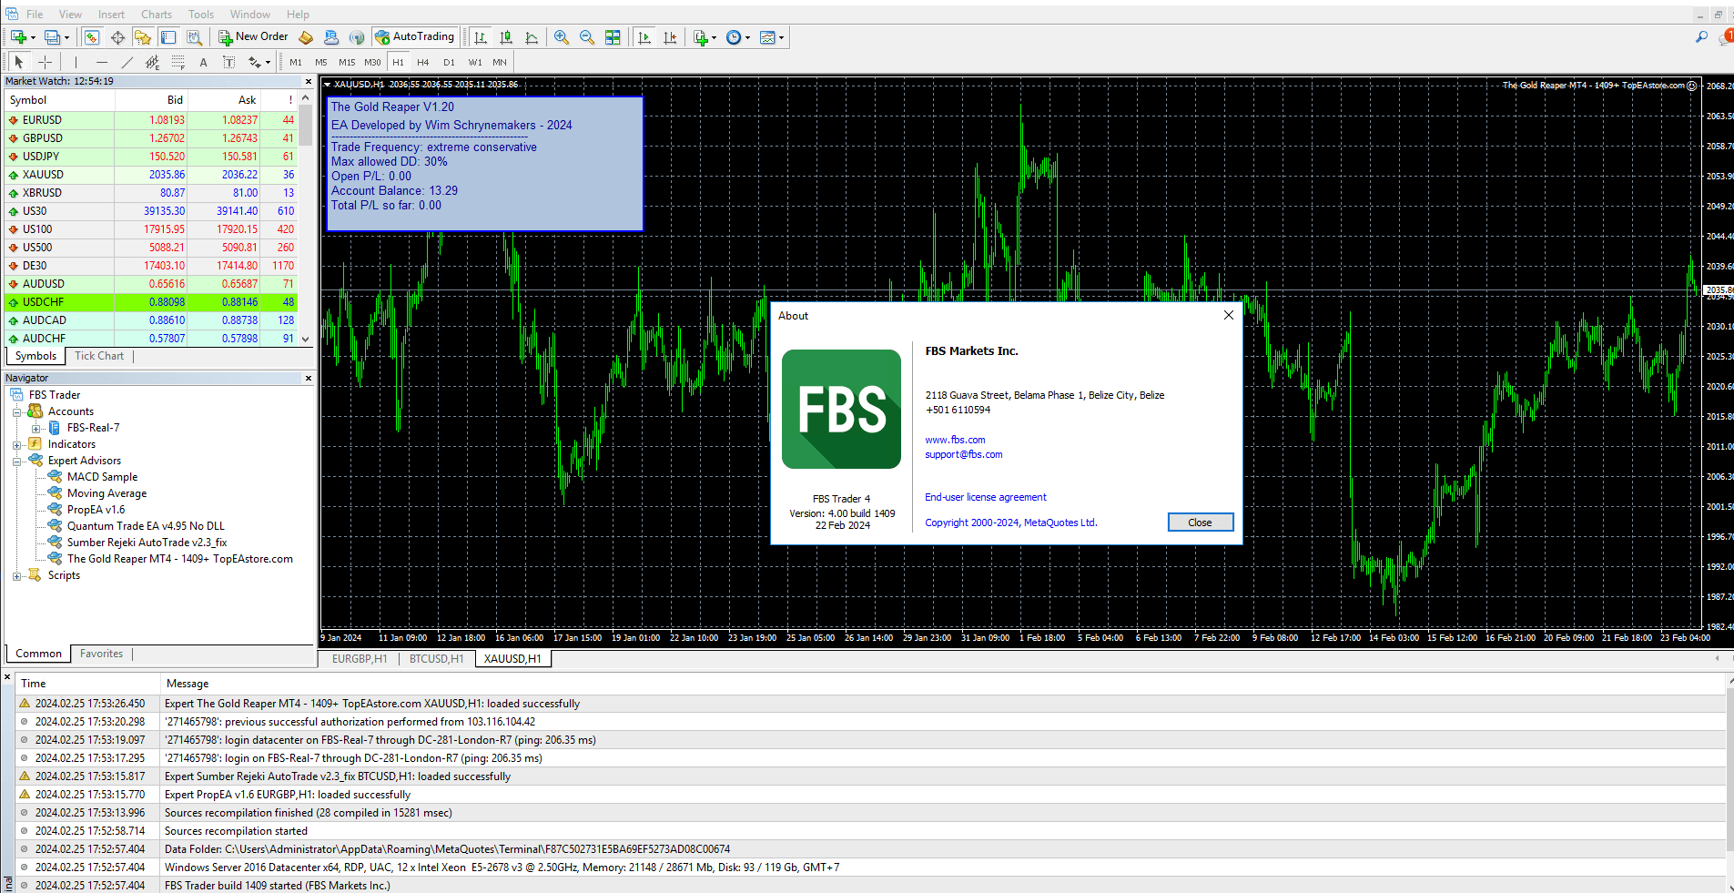Expand the Scripts tree node
This screenshot has height=893, width=1734.
[x=16, y=576]
